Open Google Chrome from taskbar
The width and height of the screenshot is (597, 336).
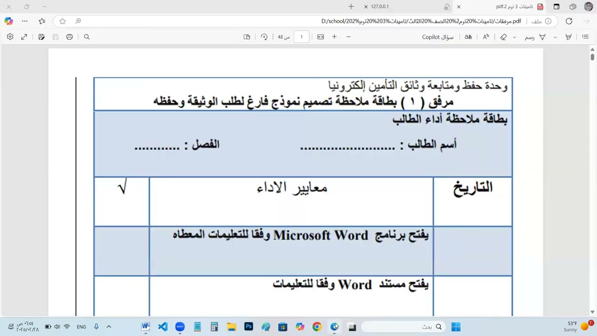[x=317, y=327]
